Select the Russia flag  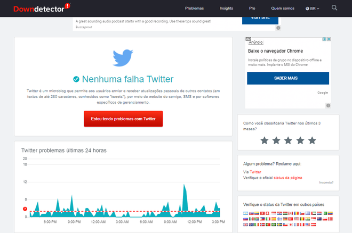(245, 219)
